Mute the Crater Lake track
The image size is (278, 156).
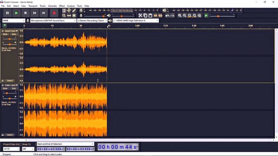point(5,88)
